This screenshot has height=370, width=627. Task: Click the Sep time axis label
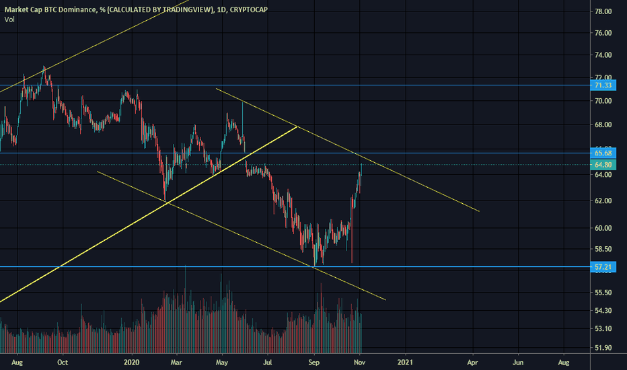pos(314,363)
